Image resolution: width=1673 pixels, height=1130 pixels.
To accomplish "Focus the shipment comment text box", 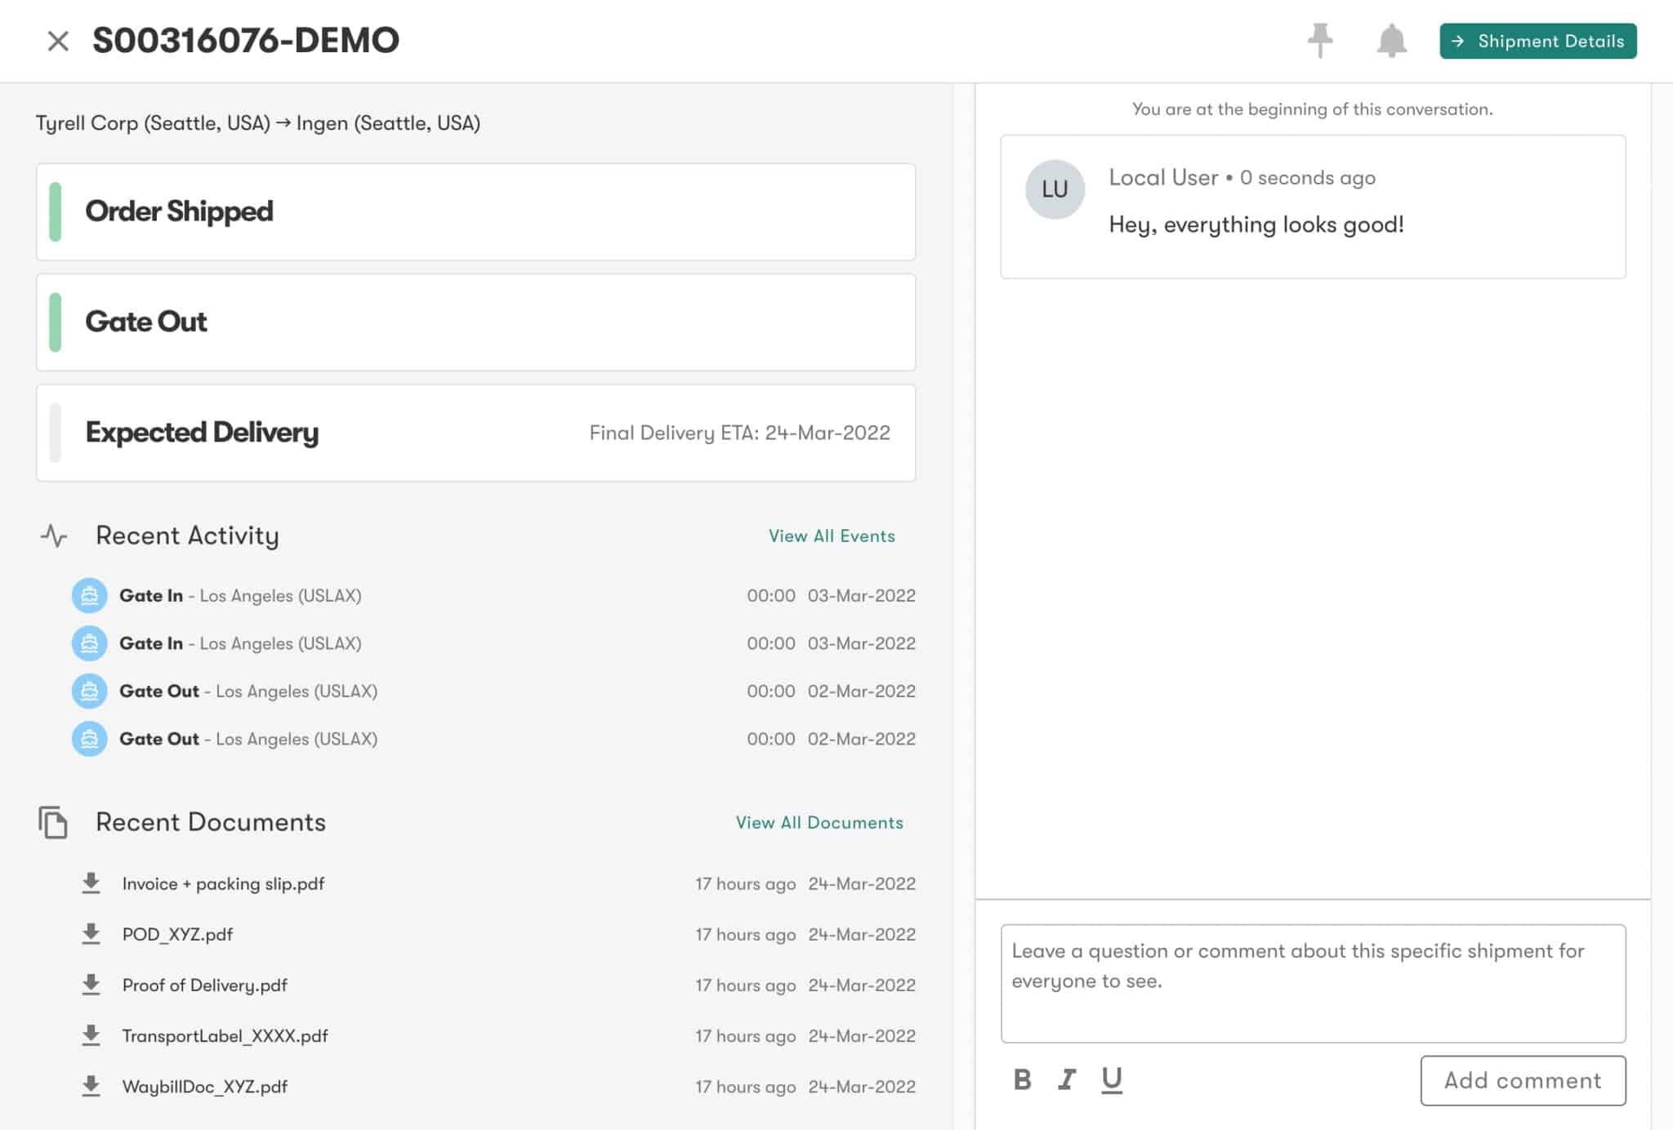I will point(1312,982).
